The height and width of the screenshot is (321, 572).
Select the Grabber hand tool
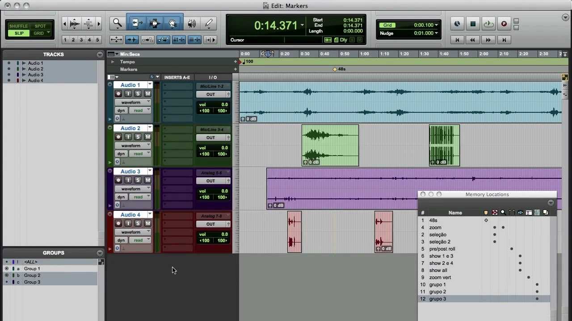pyautogui.click(x=172, y=23)
